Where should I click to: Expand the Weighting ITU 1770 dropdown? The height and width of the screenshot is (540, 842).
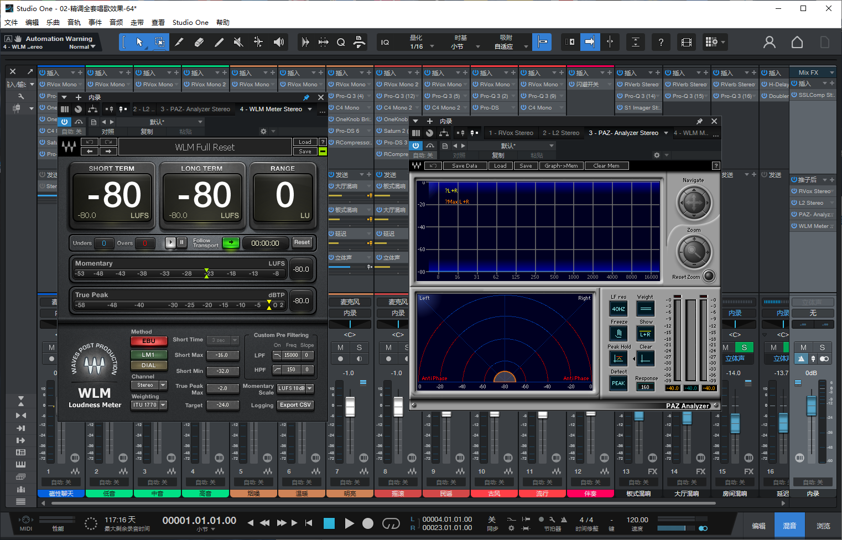point(149,405)
